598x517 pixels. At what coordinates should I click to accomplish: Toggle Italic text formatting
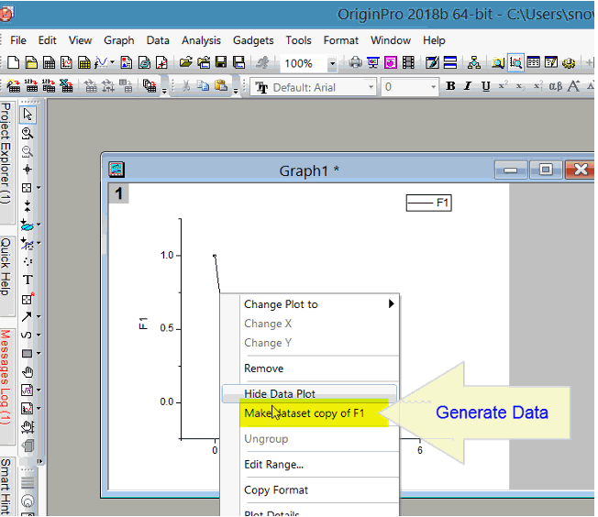(x=468, y=86)
